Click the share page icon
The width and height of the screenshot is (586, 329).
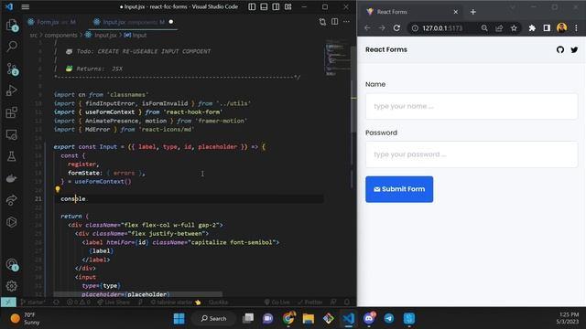[x=499, y=28]
